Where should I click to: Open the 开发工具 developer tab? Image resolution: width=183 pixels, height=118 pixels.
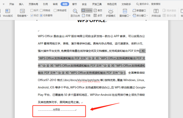(x=97, y=4)
